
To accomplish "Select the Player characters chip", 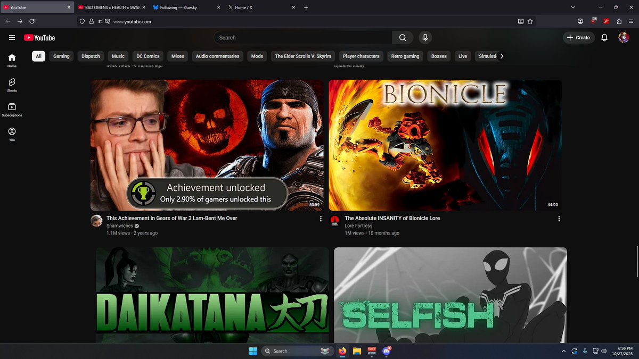I will 361,56.
